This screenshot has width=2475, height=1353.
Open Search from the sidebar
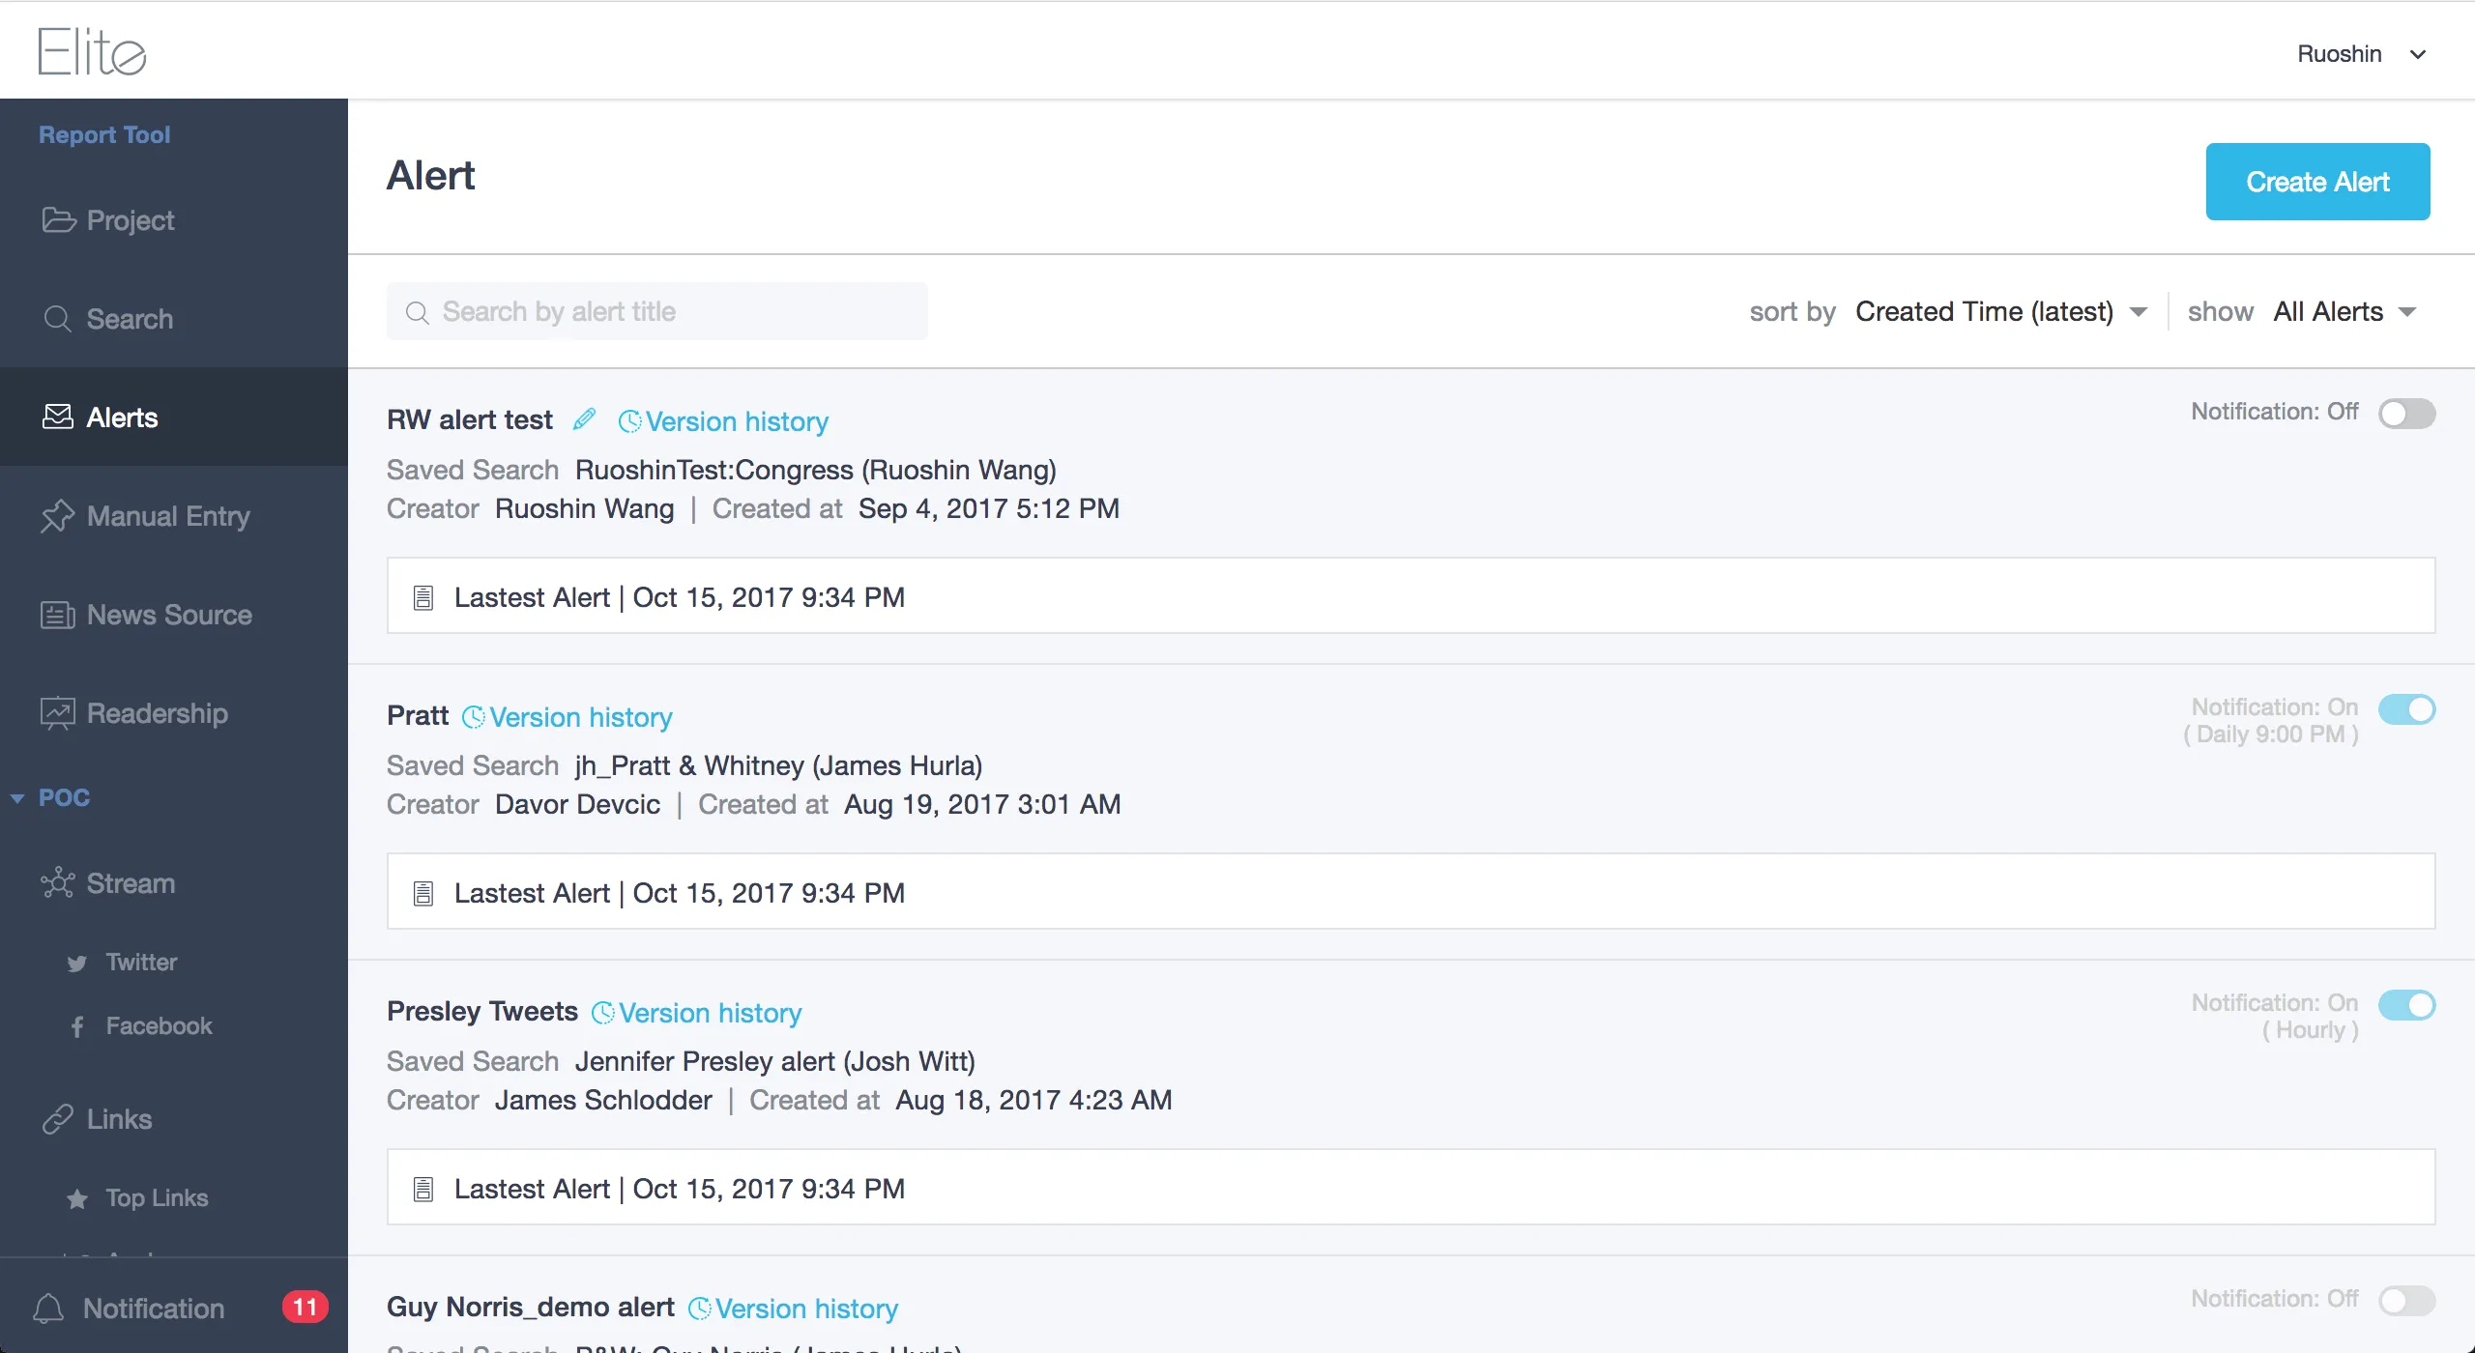click(x=174, y=319)
